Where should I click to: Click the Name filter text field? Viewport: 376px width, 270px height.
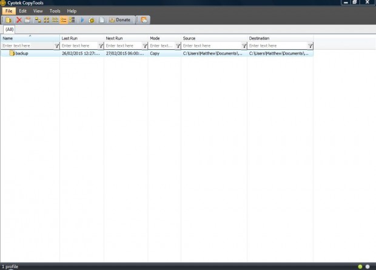click(x=27, y=46)
